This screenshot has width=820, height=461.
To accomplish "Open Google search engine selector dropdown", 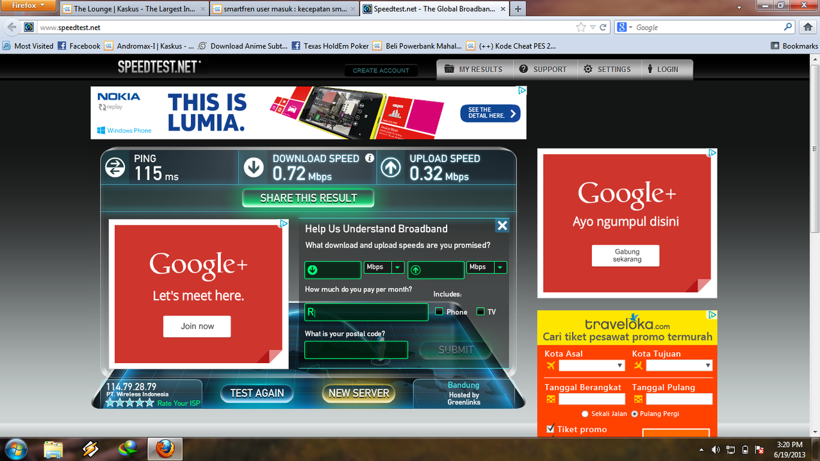I will pos(625,28).
